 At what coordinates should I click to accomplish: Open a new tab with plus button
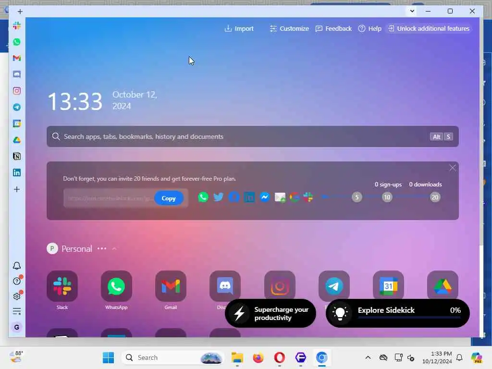click(x=20, y=12)
